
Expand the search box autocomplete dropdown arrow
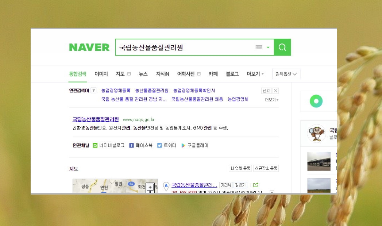(268, 47)
